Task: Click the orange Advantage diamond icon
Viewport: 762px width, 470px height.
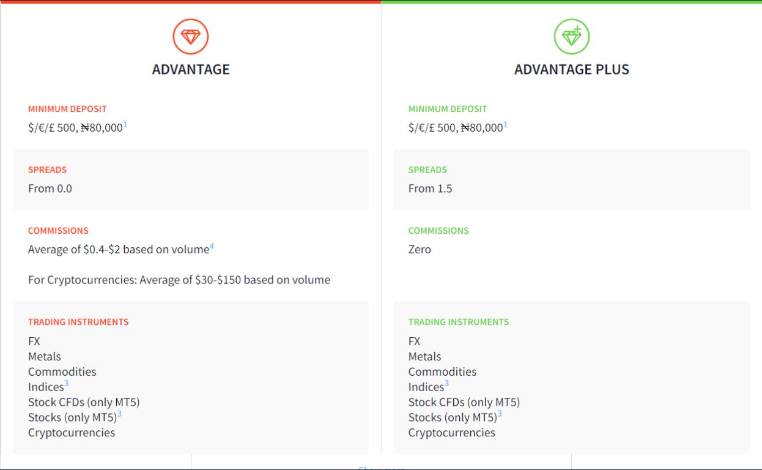Action: click(191, 37)
